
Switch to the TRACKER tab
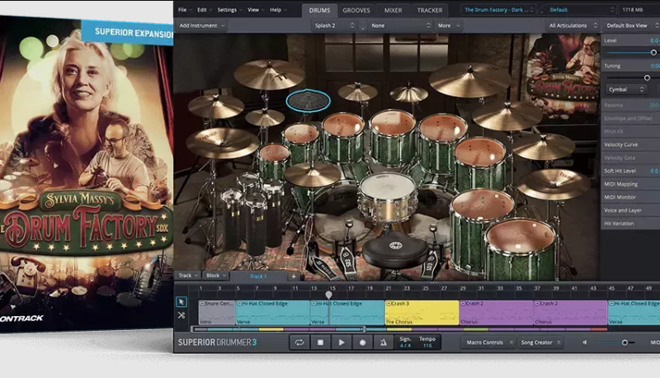click(429, 11)
